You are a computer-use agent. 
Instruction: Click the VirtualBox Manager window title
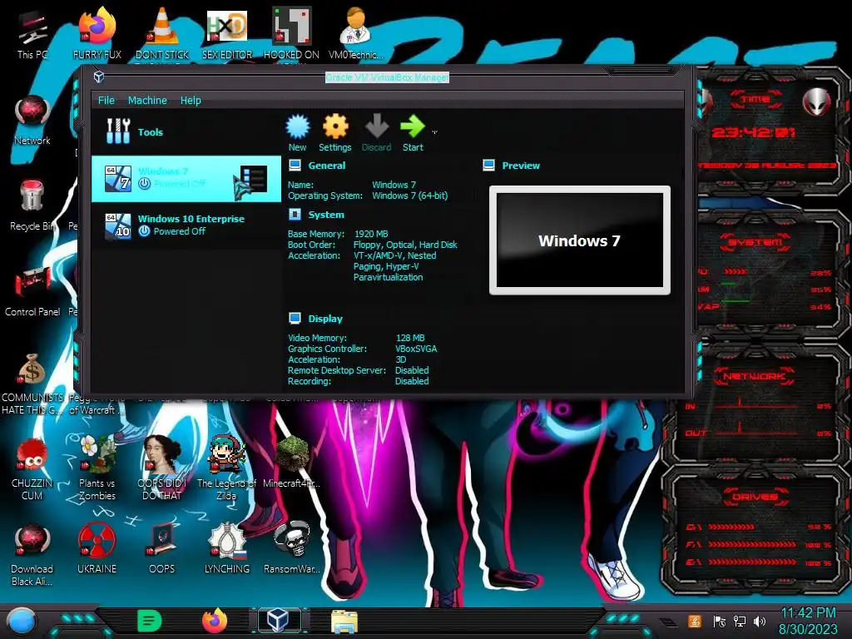[387, 77]
